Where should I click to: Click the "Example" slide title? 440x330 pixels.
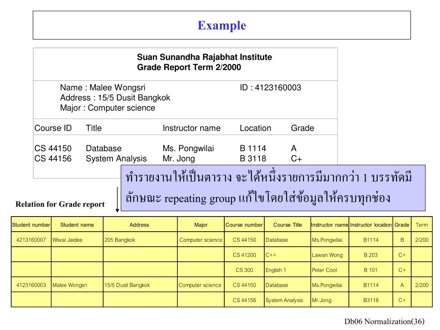(222, 25)
